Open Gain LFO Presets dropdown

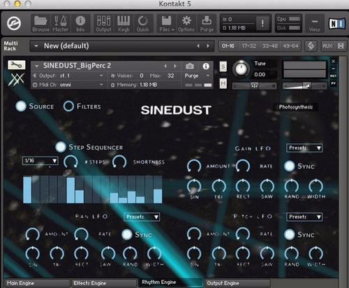[304, 148]
